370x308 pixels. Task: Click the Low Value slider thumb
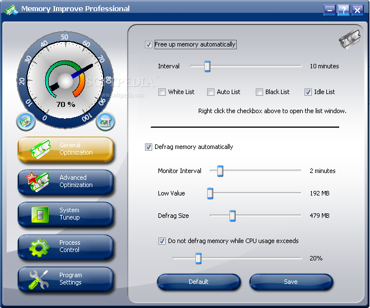210,193
